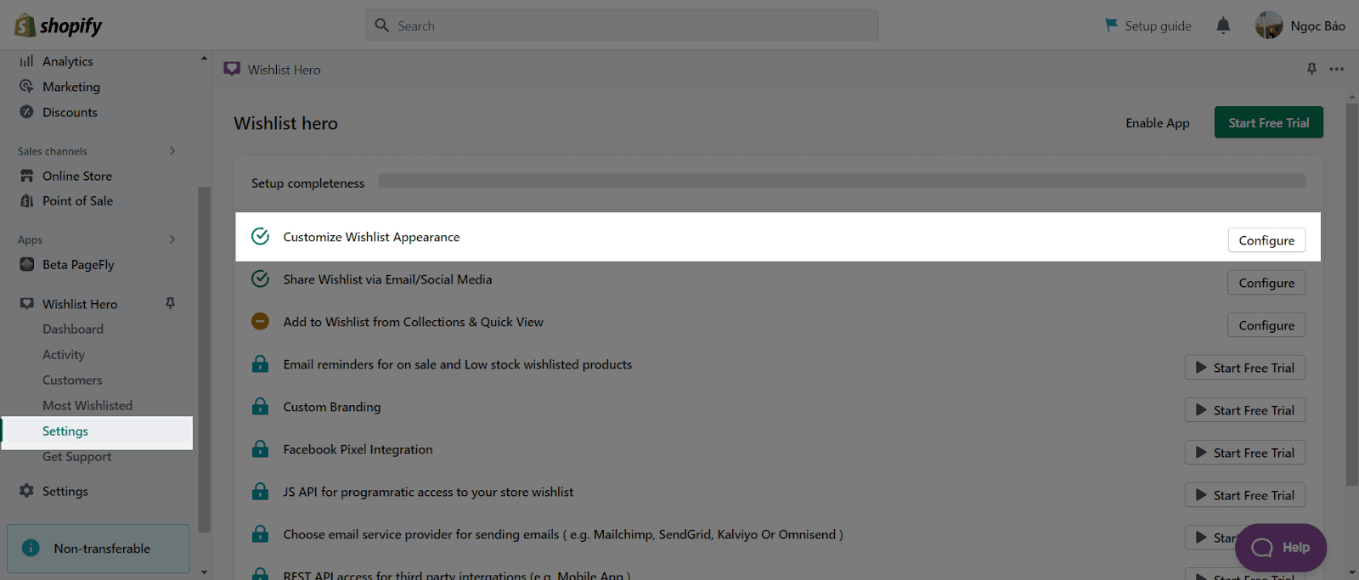The height and width of the screenshot is (580, 1359).
Task: Open Beta PageFly app
Action: pyautogui.click(x=78, y=264)
